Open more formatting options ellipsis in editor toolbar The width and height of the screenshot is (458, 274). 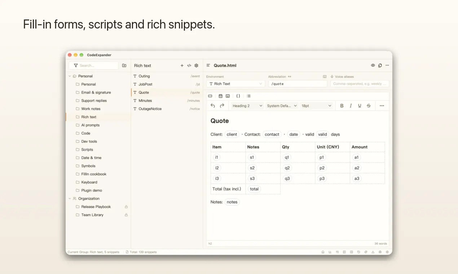382,106
